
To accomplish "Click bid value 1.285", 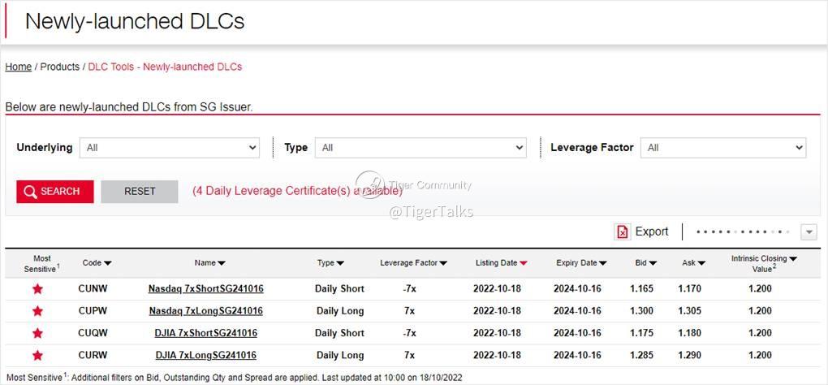I will pos(641,356).
